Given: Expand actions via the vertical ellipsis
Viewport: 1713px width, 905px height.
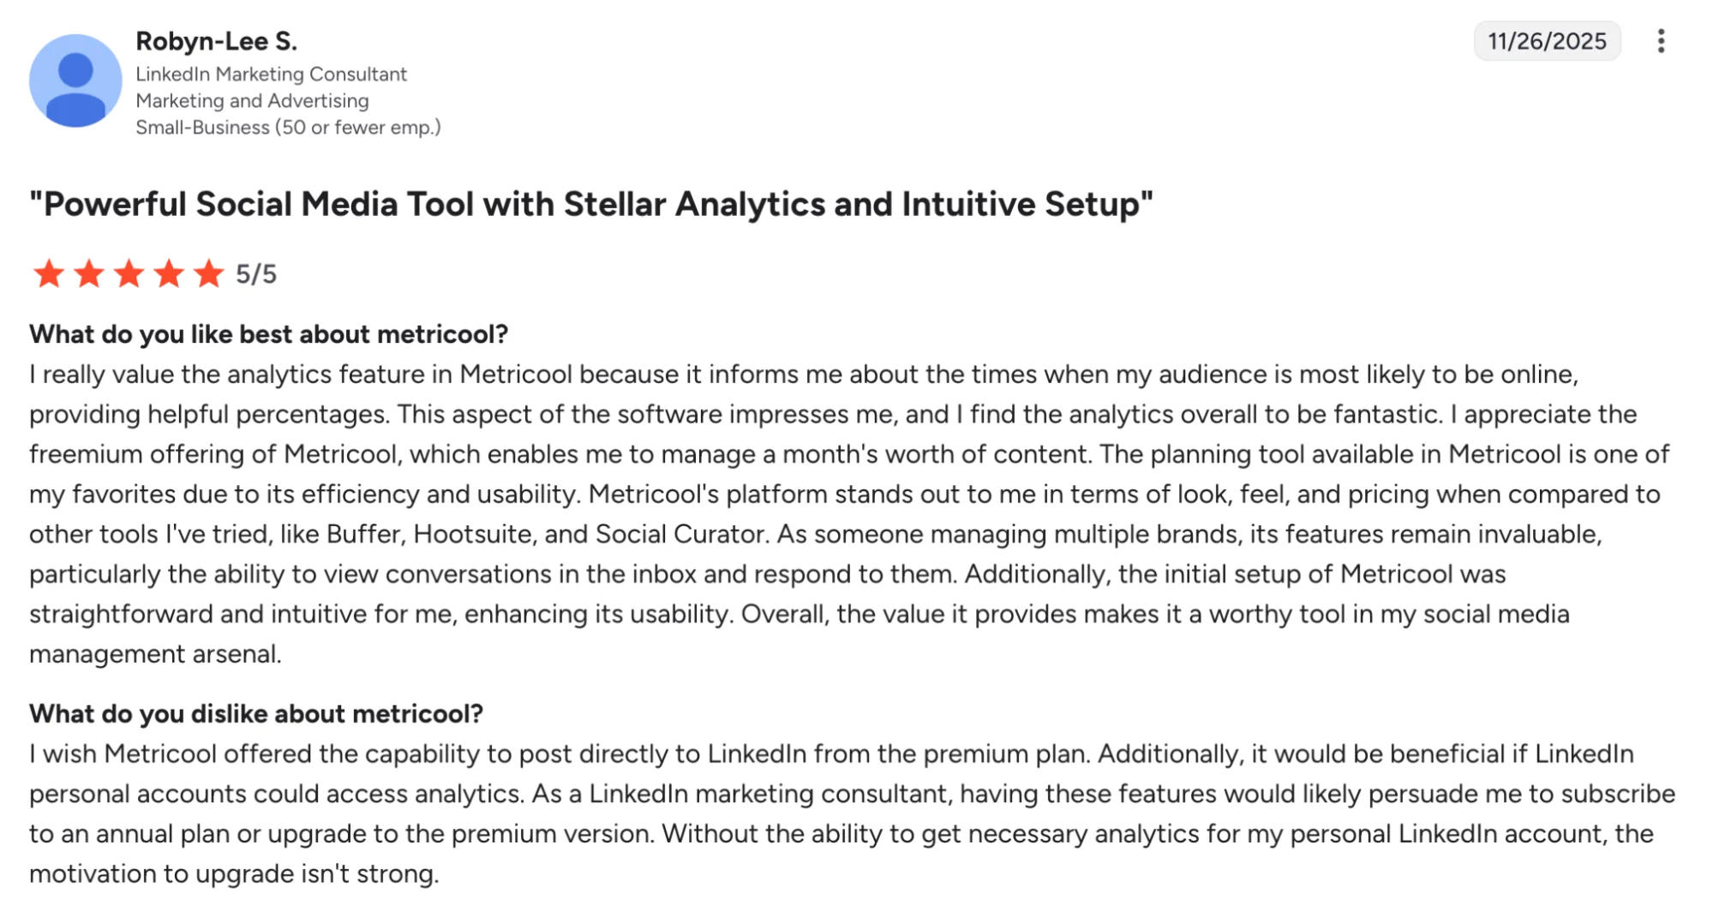Looking at the screenshot, I should click(1661, 40).
